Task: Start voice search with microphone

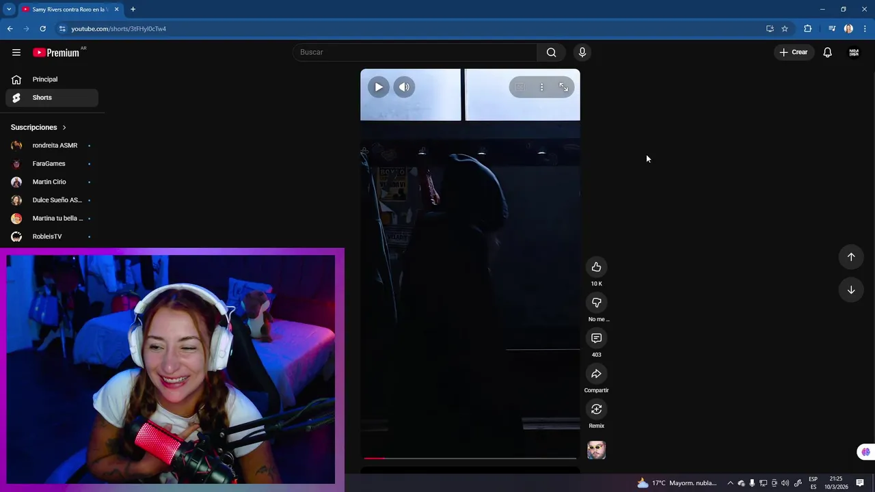Action: tap(582, 53)
